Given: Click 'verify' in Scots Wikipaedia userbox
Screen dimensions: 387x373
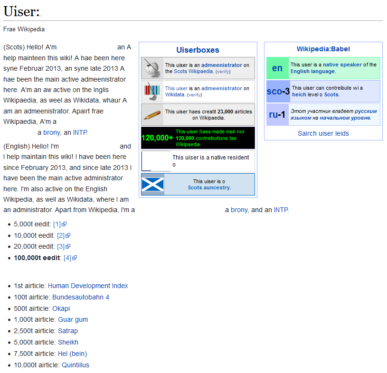Looking at the screenshot, I should coord(223,72).
